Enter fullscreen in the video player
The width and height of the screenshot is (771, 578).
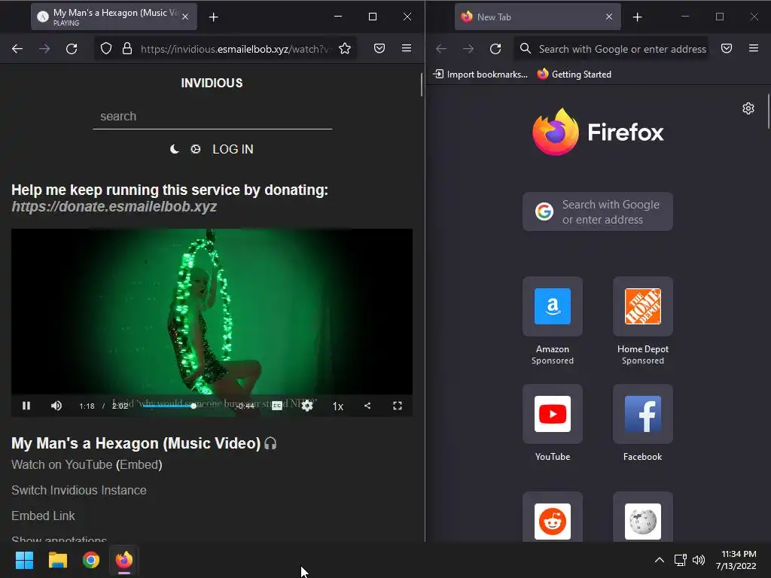point(398,406)
